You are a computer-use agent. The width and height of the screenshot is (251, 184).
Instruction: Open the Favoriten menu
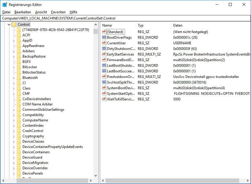point(58,12)
